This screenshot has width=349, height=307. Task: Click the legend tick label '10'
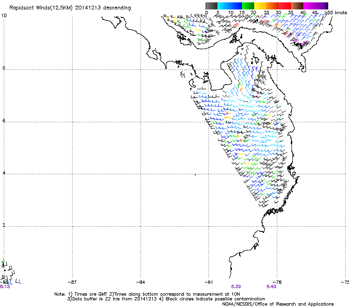231,13
